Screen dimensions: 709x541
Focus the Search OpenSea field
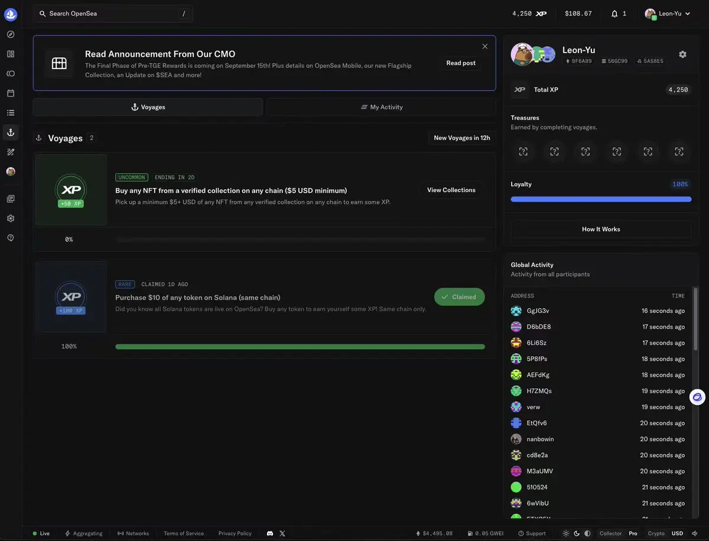point(113,14)
